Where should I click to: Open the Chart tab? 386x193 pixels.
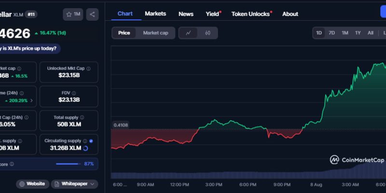(125, 14)
